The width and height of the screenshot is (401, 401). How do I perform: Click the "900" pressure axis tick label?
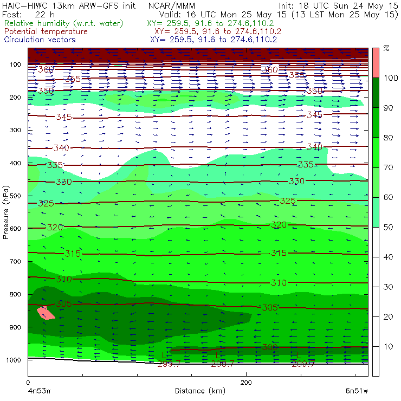tap(15, 327)
